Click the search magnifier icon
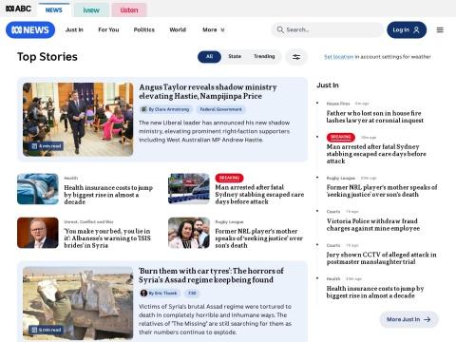 click(280, 29)
